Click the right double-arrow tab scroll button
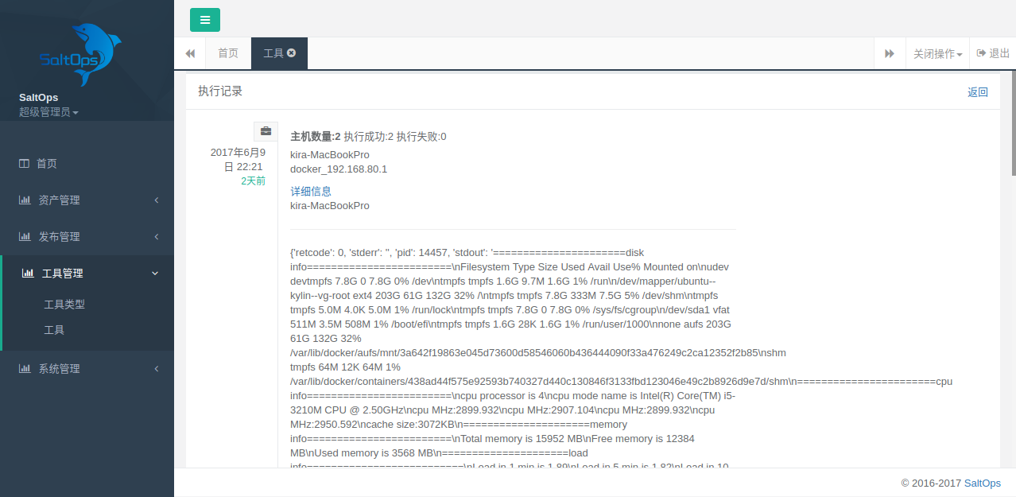Image resolution: width=1016 pixels, height=497 pixels. click(890, 53)
